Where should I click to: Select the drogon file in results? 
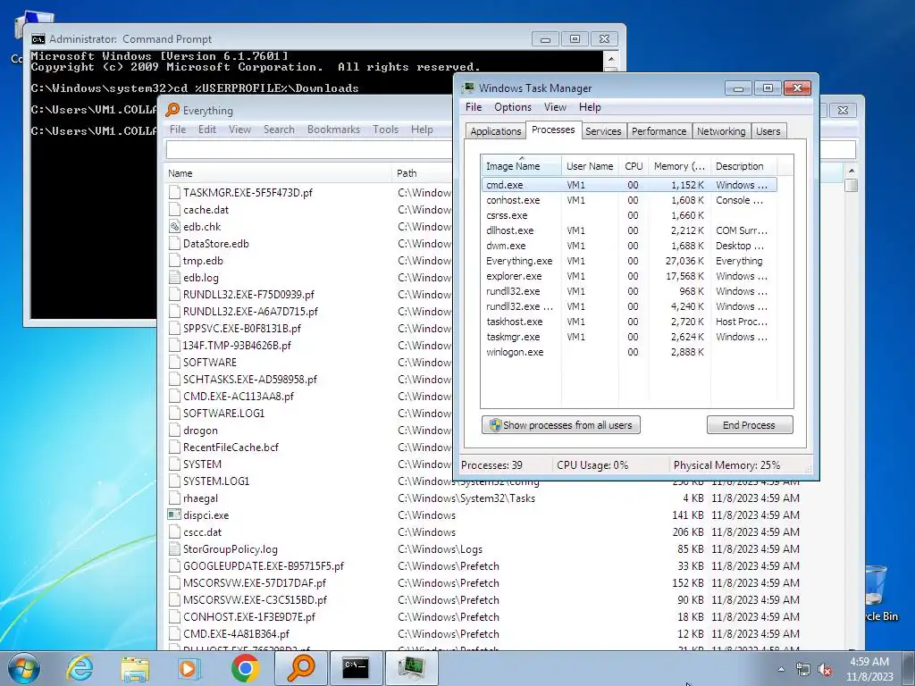pos(200,431)
